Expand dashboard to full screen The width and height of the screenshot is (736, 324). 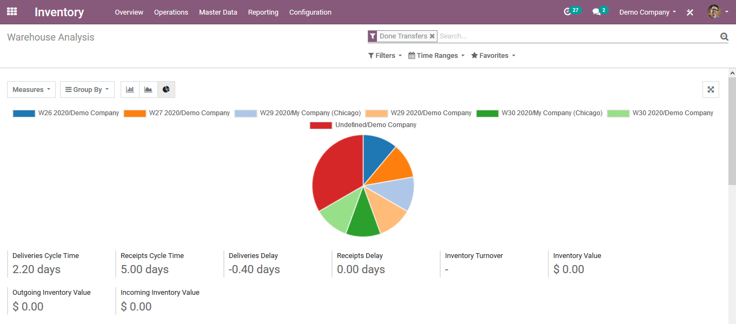point(711,90)
